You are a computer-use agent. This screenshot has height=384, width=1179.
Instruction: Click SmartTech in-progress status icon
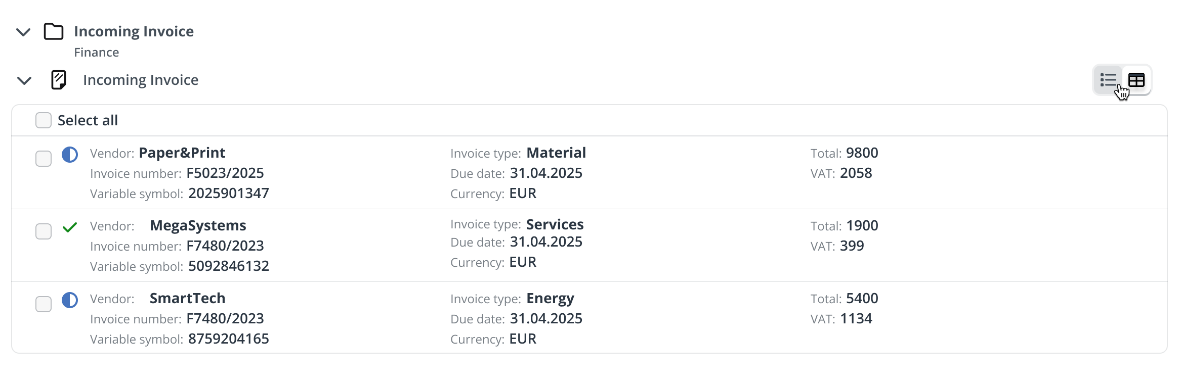click(x=70, y=300)
